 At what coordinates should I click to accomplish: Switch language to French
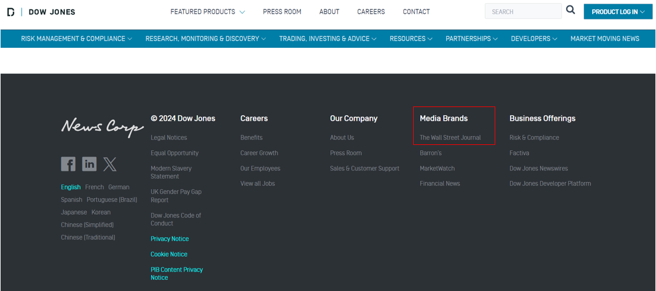[95, 187]
